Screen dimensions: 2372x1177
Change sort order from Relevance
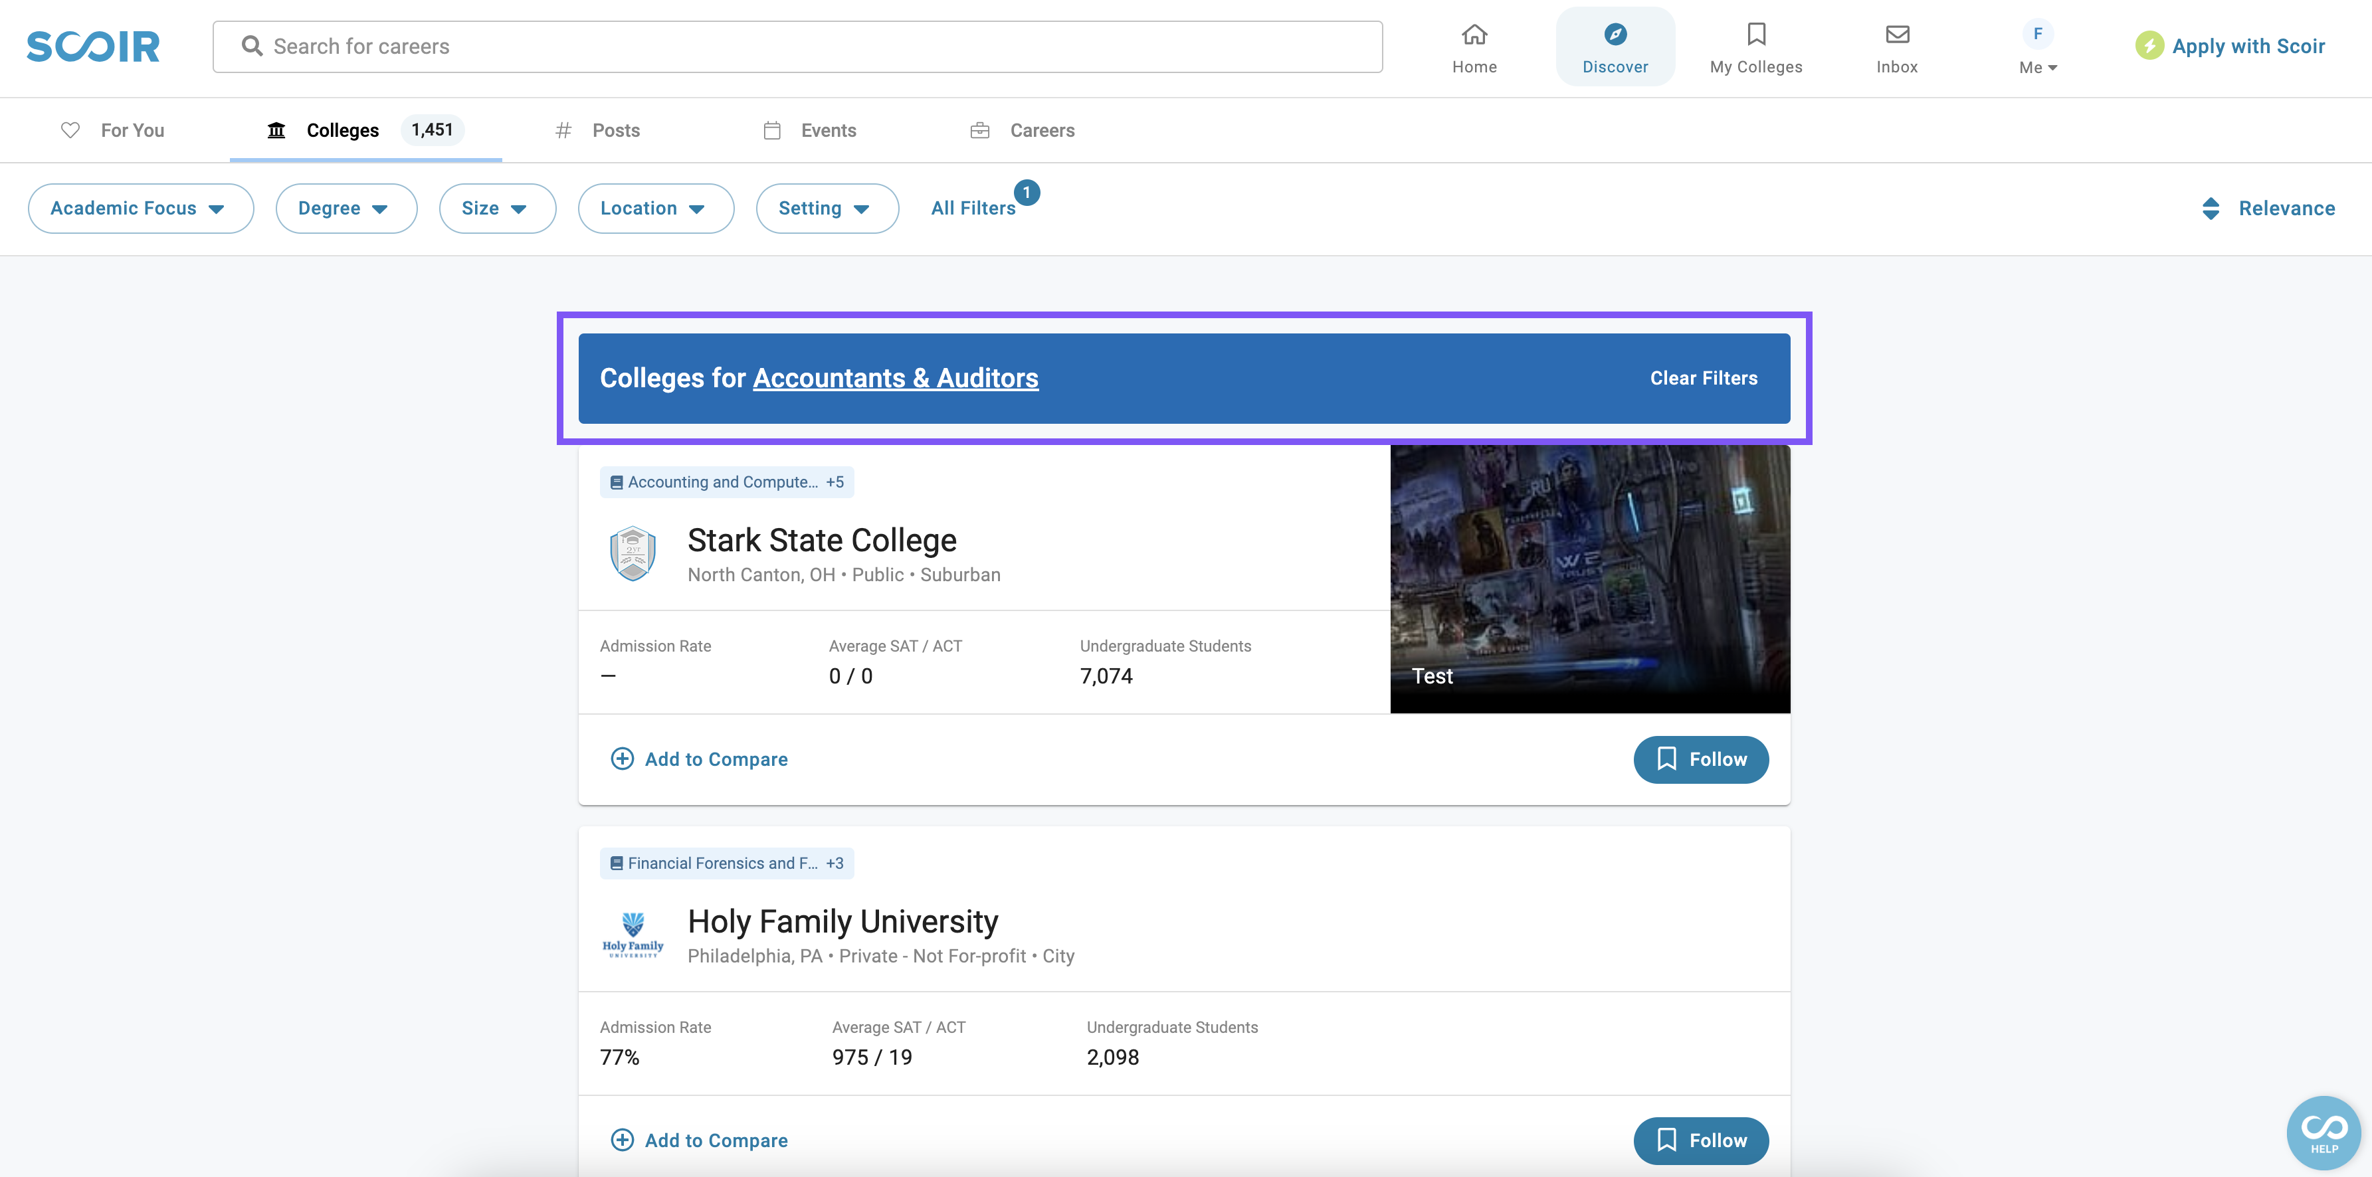point(2268,208)
